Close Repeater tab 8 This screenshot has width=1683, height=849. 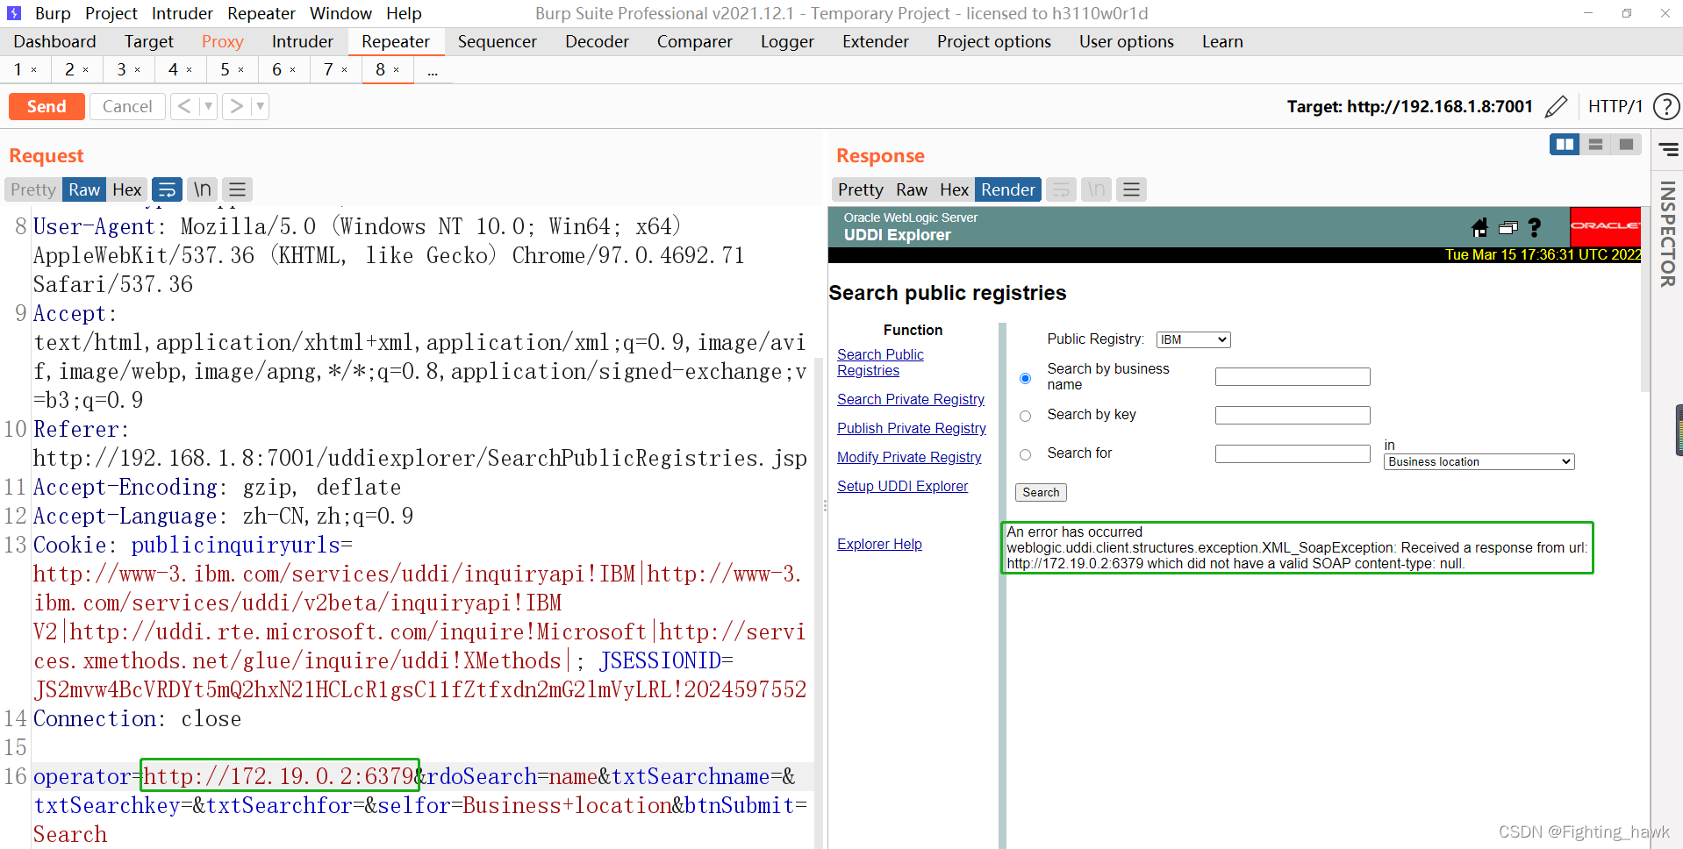coord(397,70)
